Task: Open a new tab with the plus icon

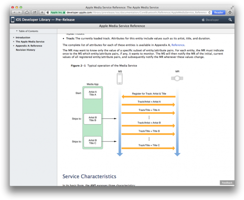Action: tap(41, 12)
